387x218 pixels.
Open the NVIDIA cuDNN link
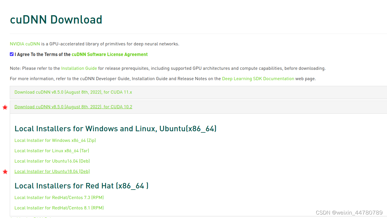click(x=25, y=44)
